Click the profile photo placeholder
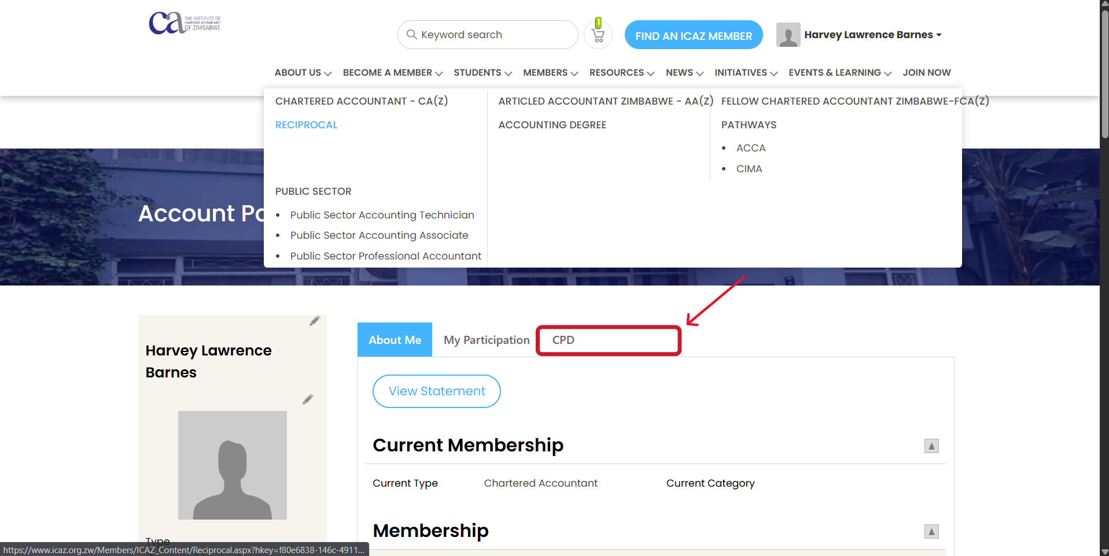The image size is (1109, 556). pyautogui.click(x=232, y=465)
